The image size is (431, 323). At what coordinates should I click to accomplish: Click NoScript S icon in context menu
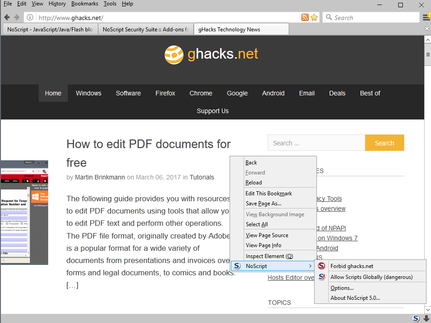(237, 266)
